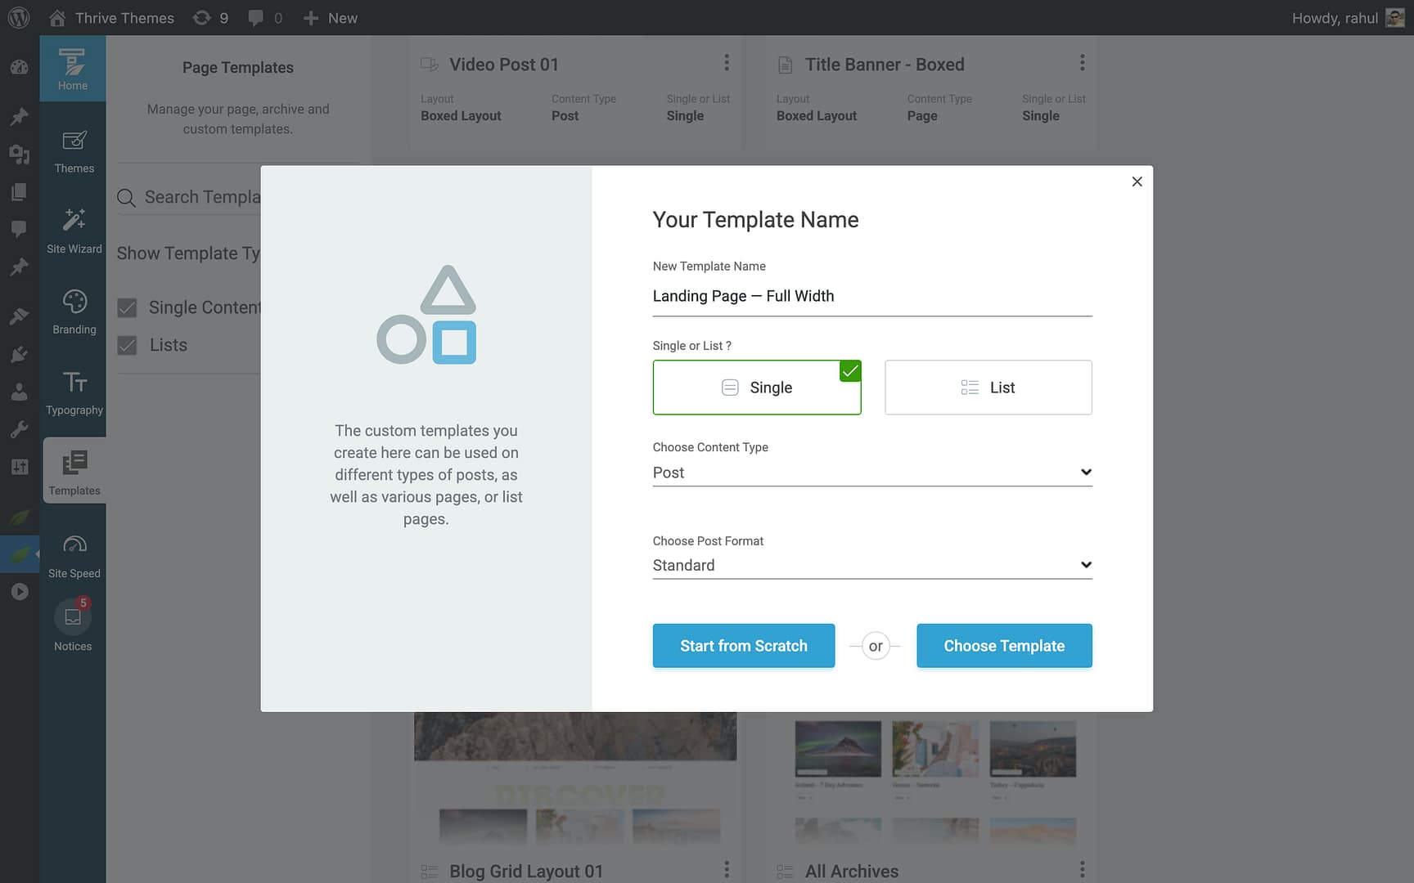Open the Video Post 01 options menu

[x=726, y=62]
